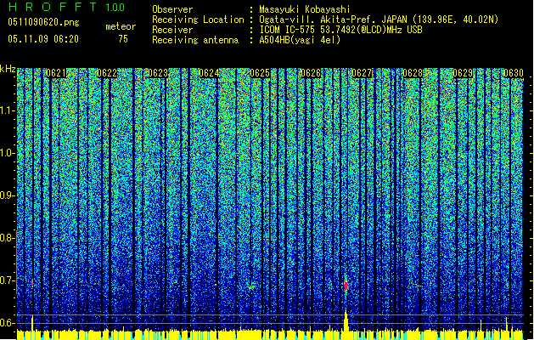Click the kHz axis unit label
Viewport: 534px width, 340px height.
pyautogui.click(x=8, y=70)
